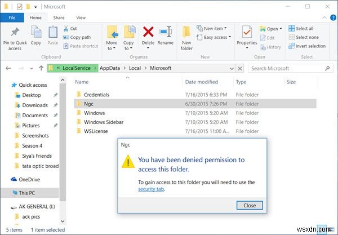Choose Copy path in the ribbon
Image resolution: width=338 pixels, height=235 pixels.
(77, 37)
